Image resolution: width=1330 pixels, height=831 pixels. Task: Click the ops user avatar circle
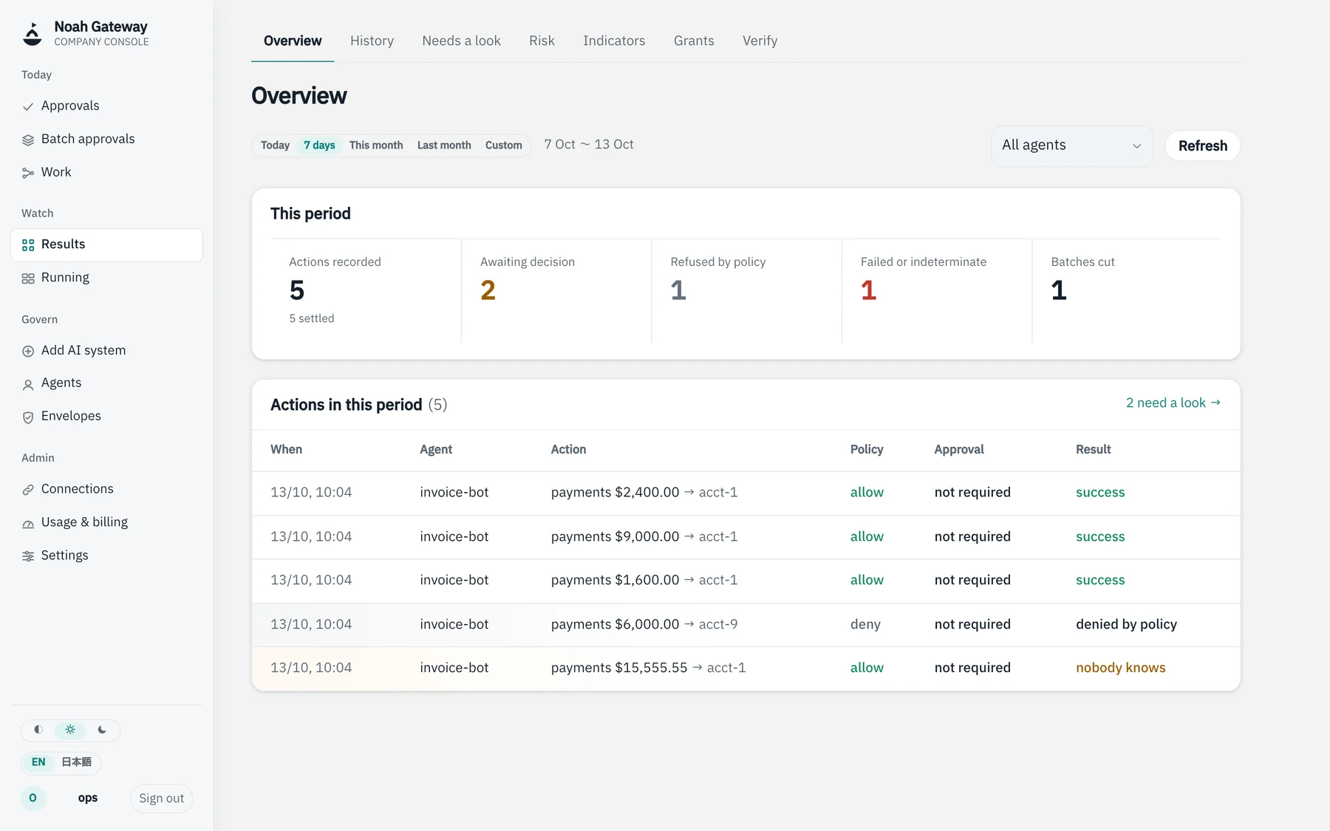coord(33,798)
